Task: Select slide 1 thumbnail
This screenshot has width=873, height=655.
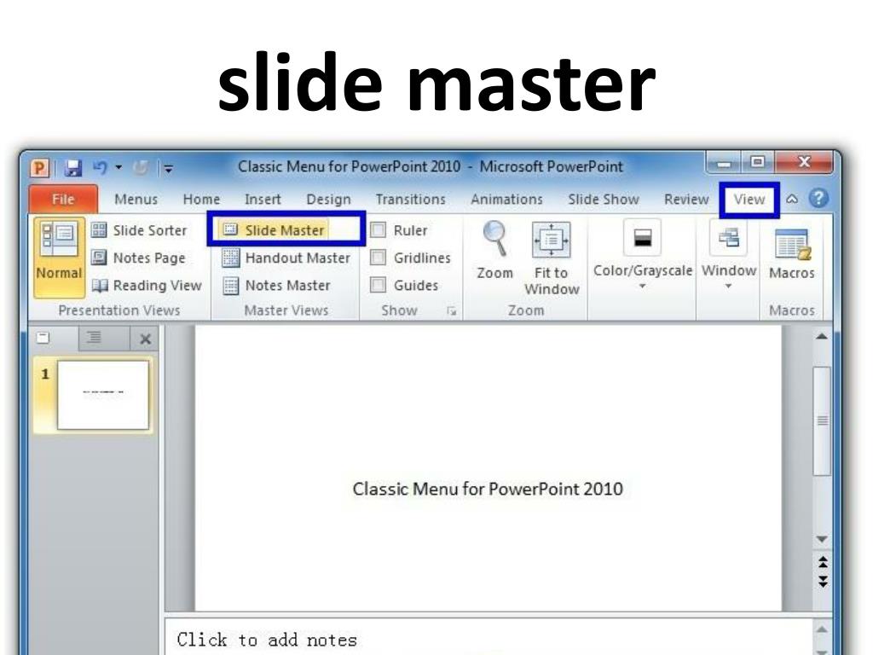Action: point(103,395)
